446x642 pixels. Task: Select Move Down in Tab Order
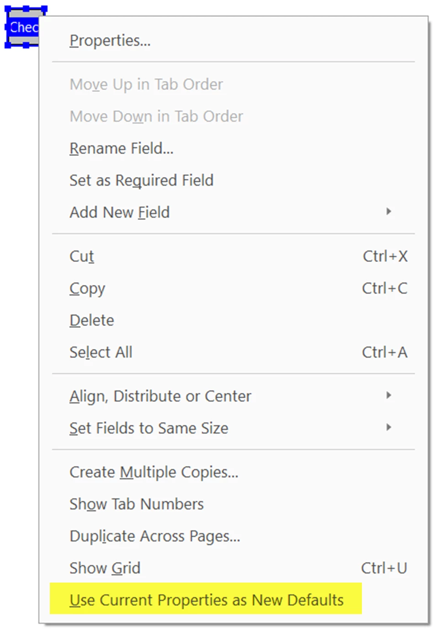(233, 117)
